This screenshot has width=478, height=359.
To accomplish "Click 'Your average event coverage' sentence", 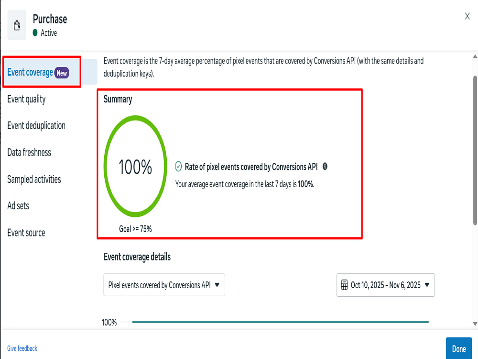I will tap(245, 184).
